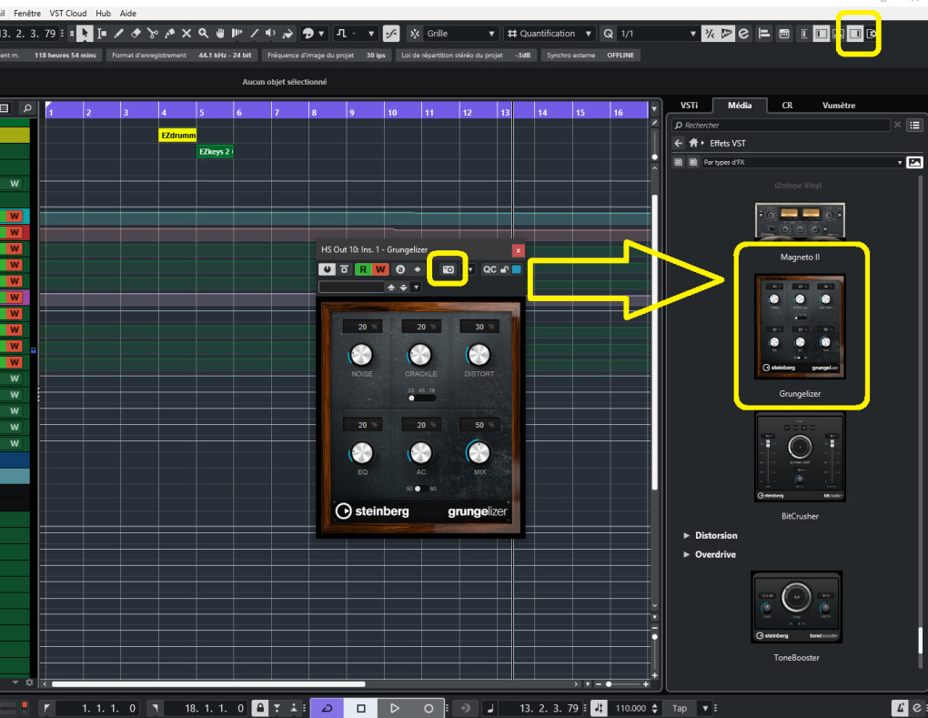Select the Line tool
Image resolution: width=928 pixels, height=718 pixels.
coord(255,34)
